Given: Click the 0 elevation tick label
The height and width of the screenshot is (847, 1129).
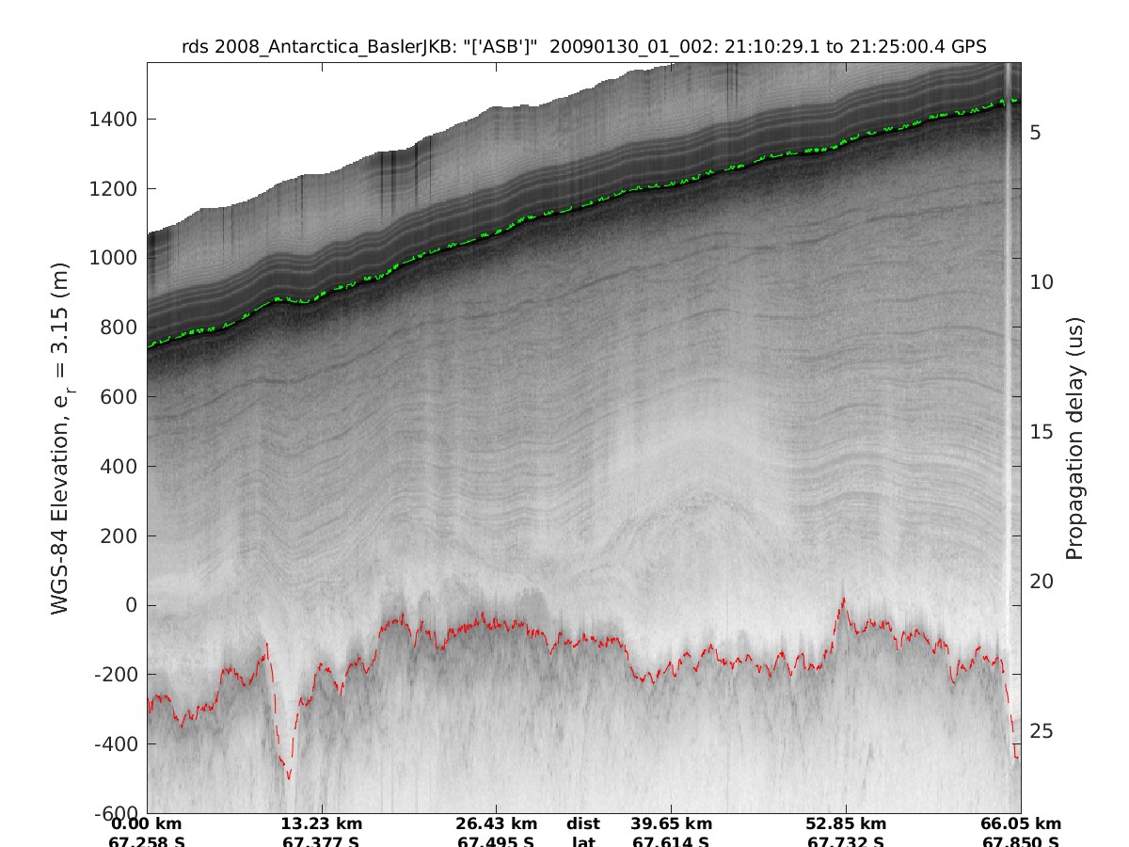Looking at the screenshot, I should [x=132, y=606].
